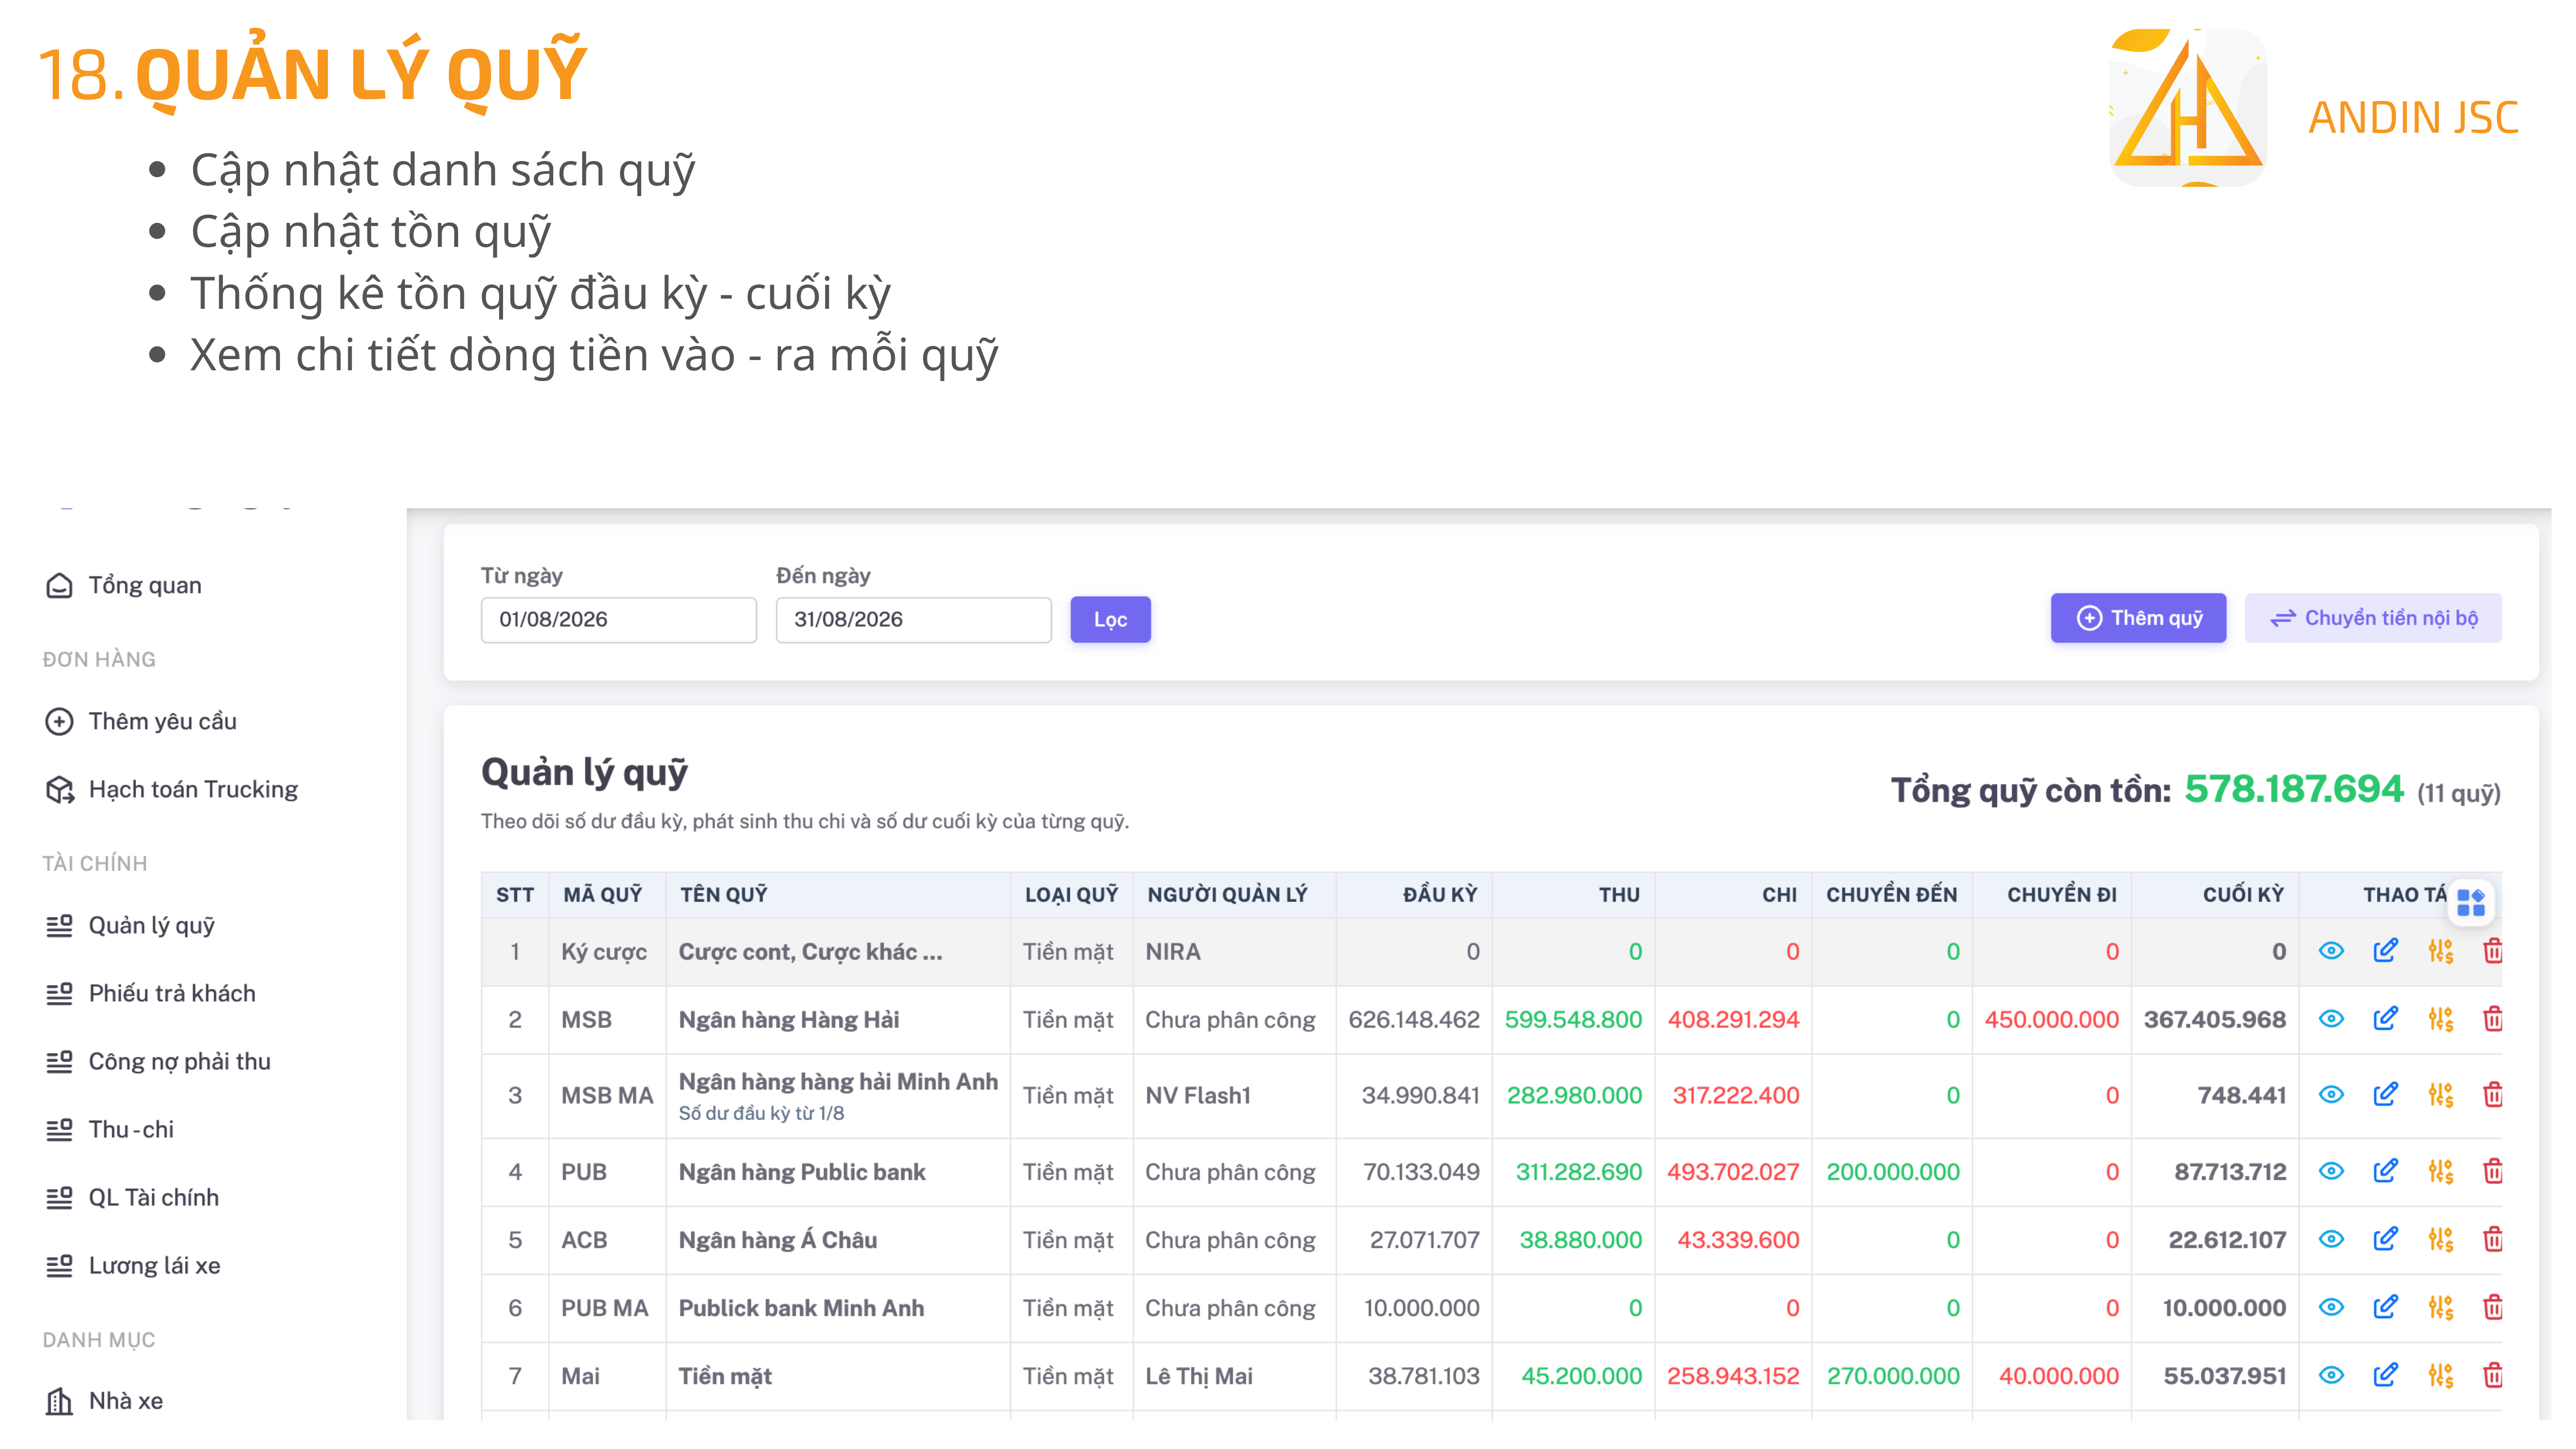Screen dimensions: 2576x1449
Task: Adjust balance for the PUB MA fund
Action: click(x=2440, y=1307)
